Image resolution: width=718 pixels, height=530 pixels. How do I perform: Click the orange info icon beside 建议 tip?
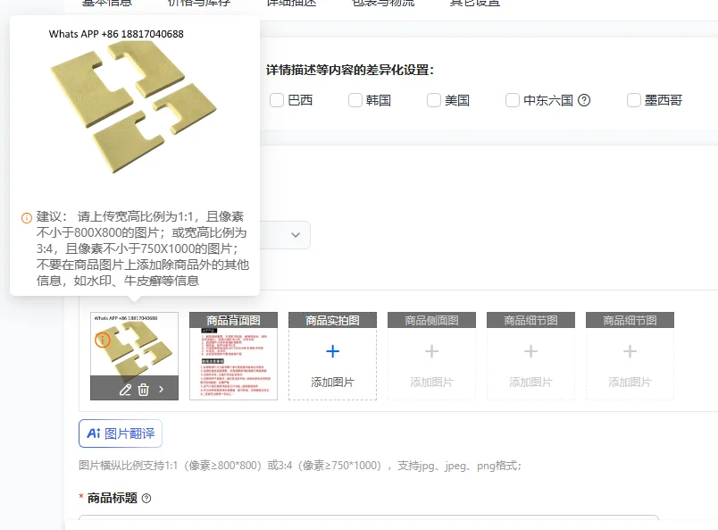27,218
